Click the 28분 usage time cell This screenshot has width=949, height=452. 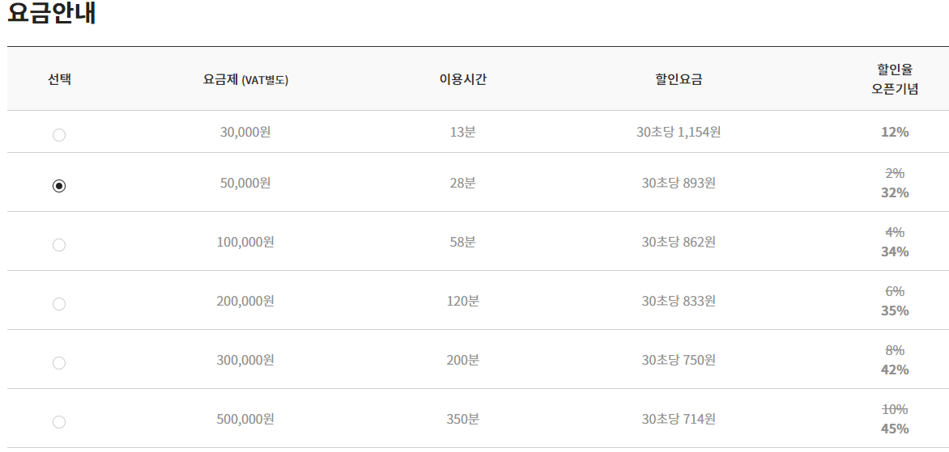(x=463, y=183)
